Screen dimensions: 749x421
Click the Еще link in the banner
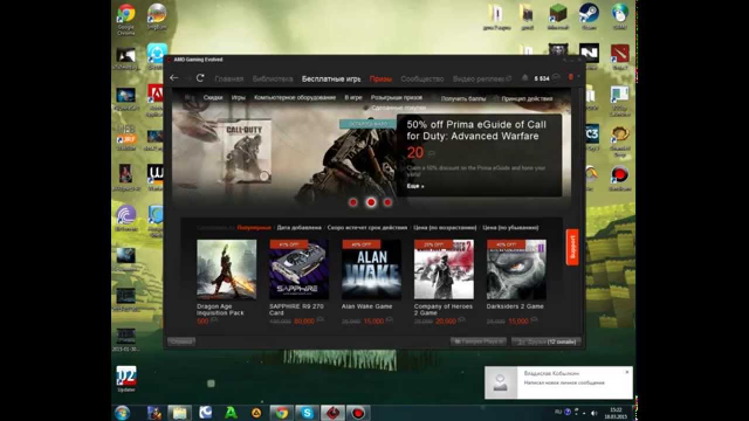415,187
